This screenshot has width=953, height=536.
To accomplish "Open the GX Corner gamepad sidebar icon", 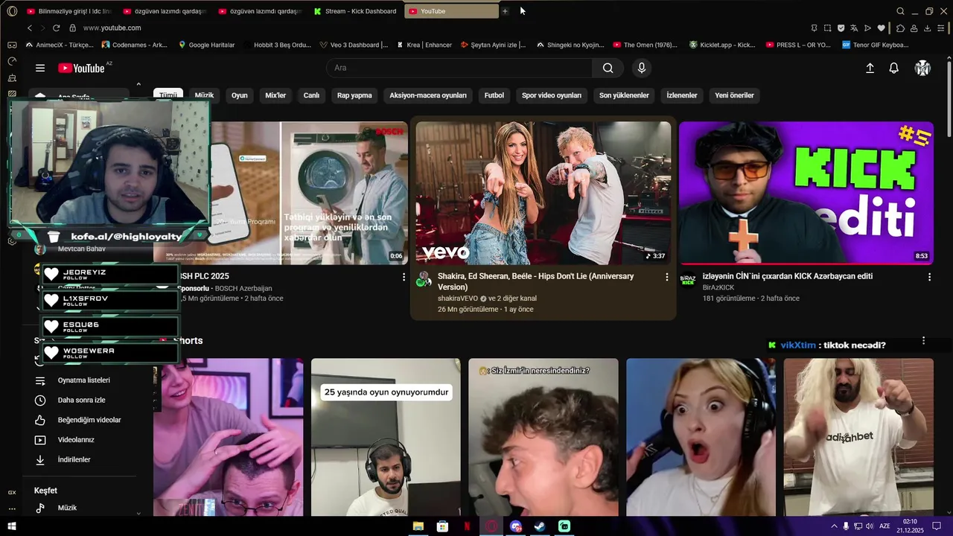I will 12,45.
